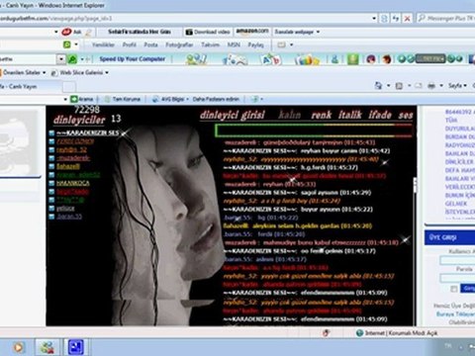Click the purple-haired avatar toolbar icon
This screenshot has width=475, height=356.
371,59
